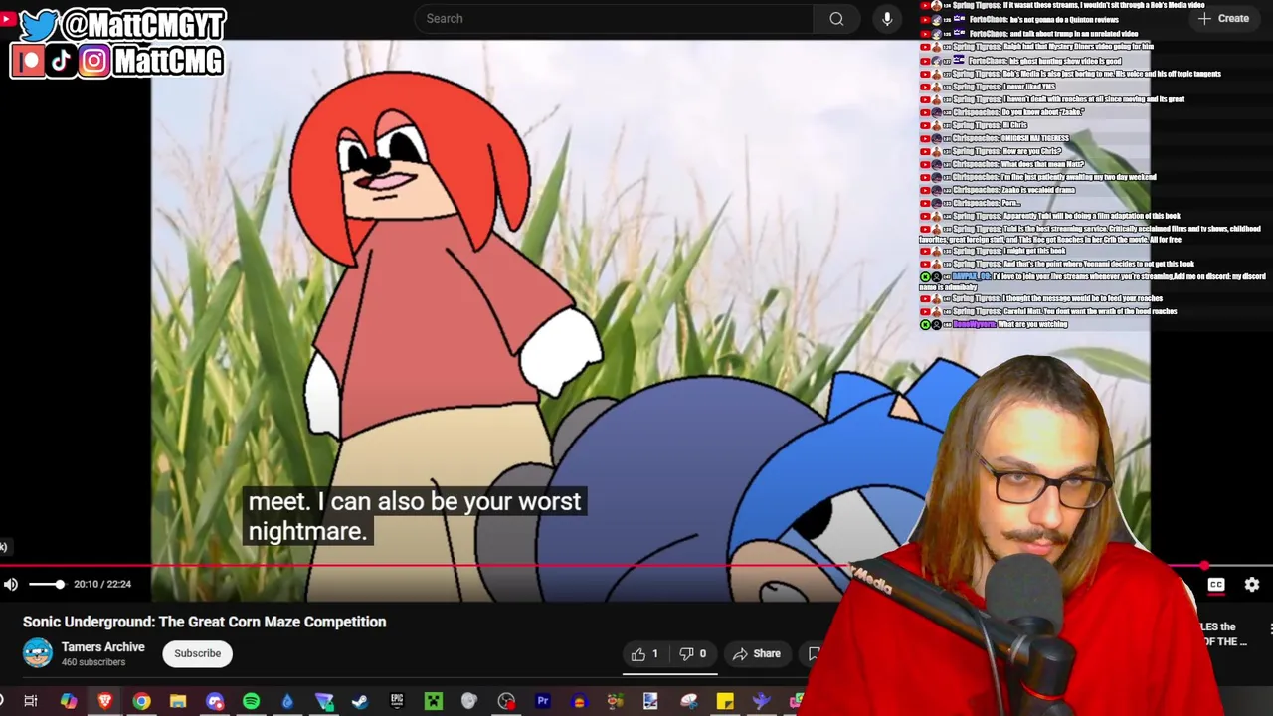Open Task View in the taskbar
This screenshot has width=1273, height=716.
click(x=31, y=701)
